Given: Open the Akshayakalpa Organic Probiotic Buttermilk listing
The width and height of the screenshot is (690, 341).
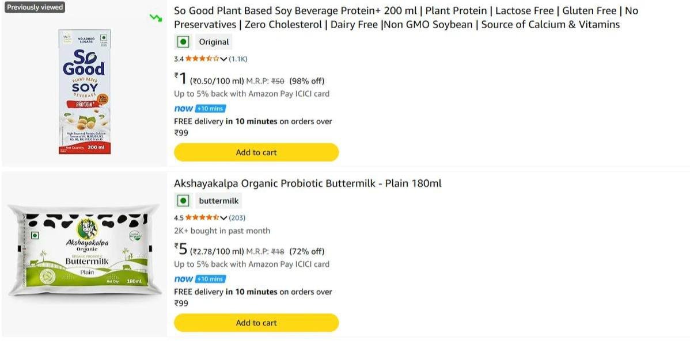Looking at the screenshot, I should (308, 183).
